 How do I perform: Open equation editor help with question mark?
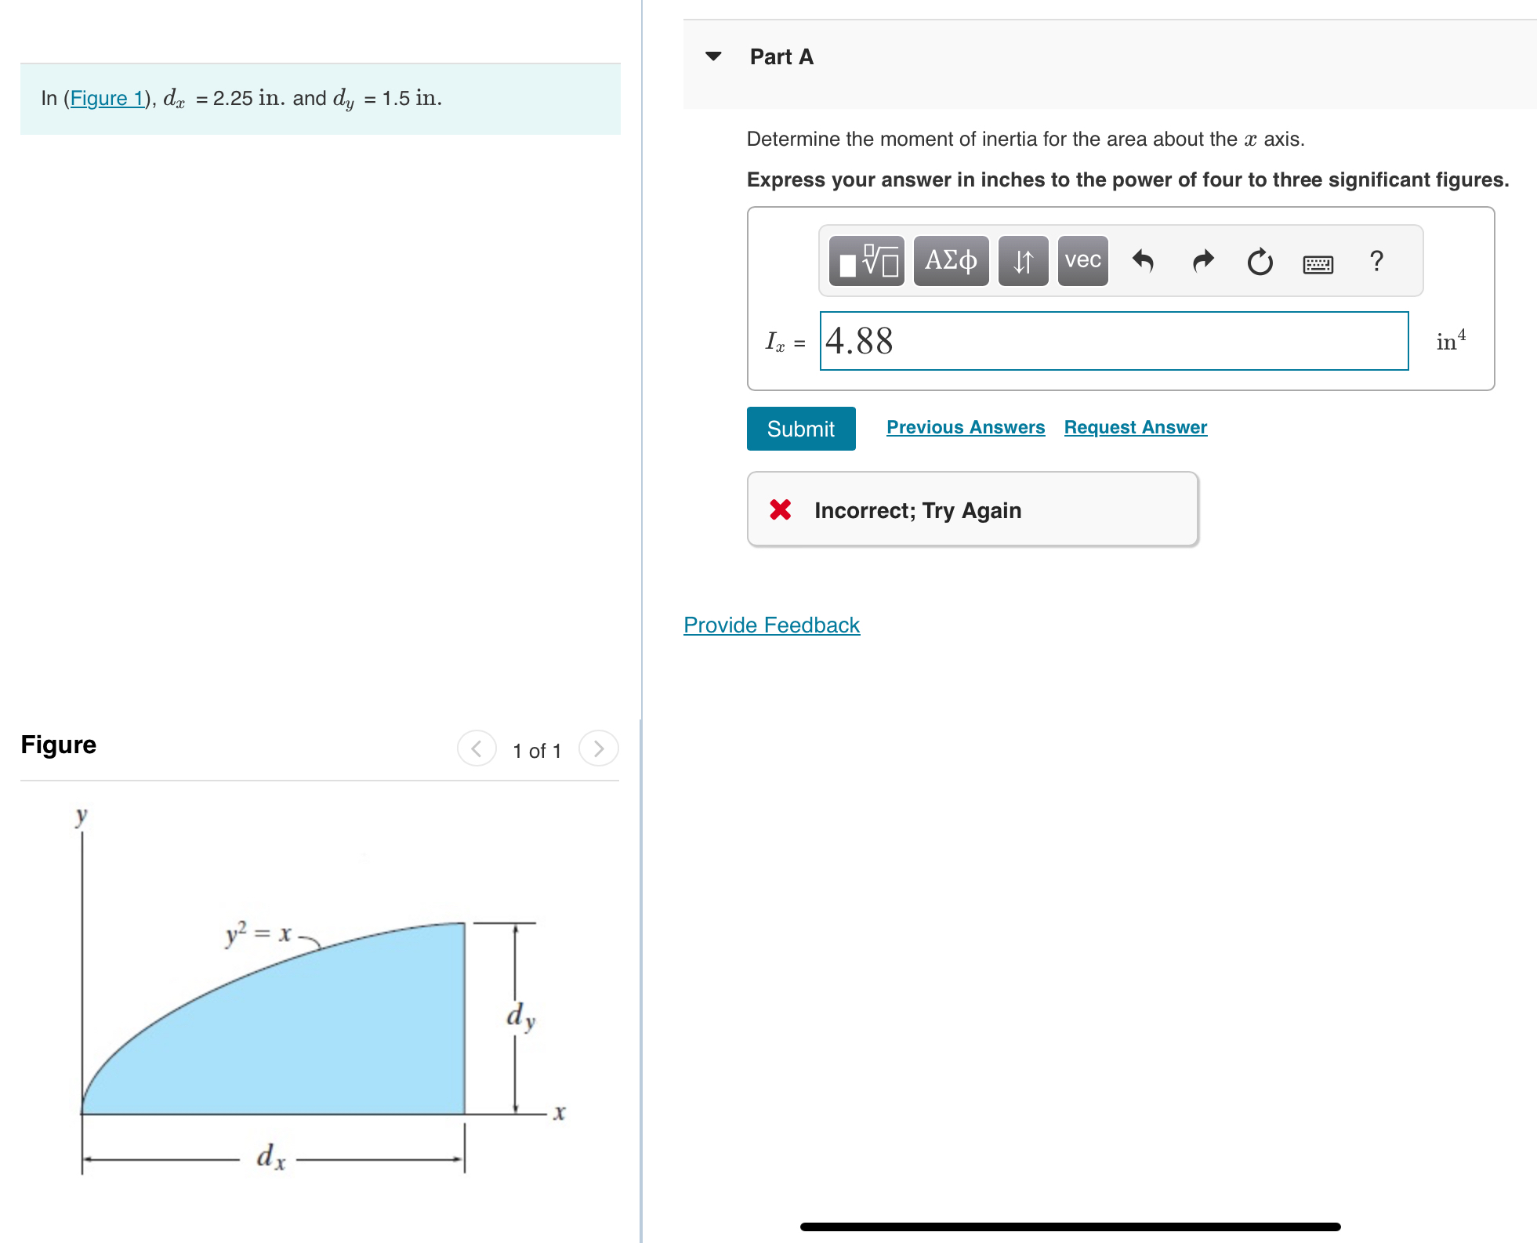pyautogui.click(x=1376, y=261)
